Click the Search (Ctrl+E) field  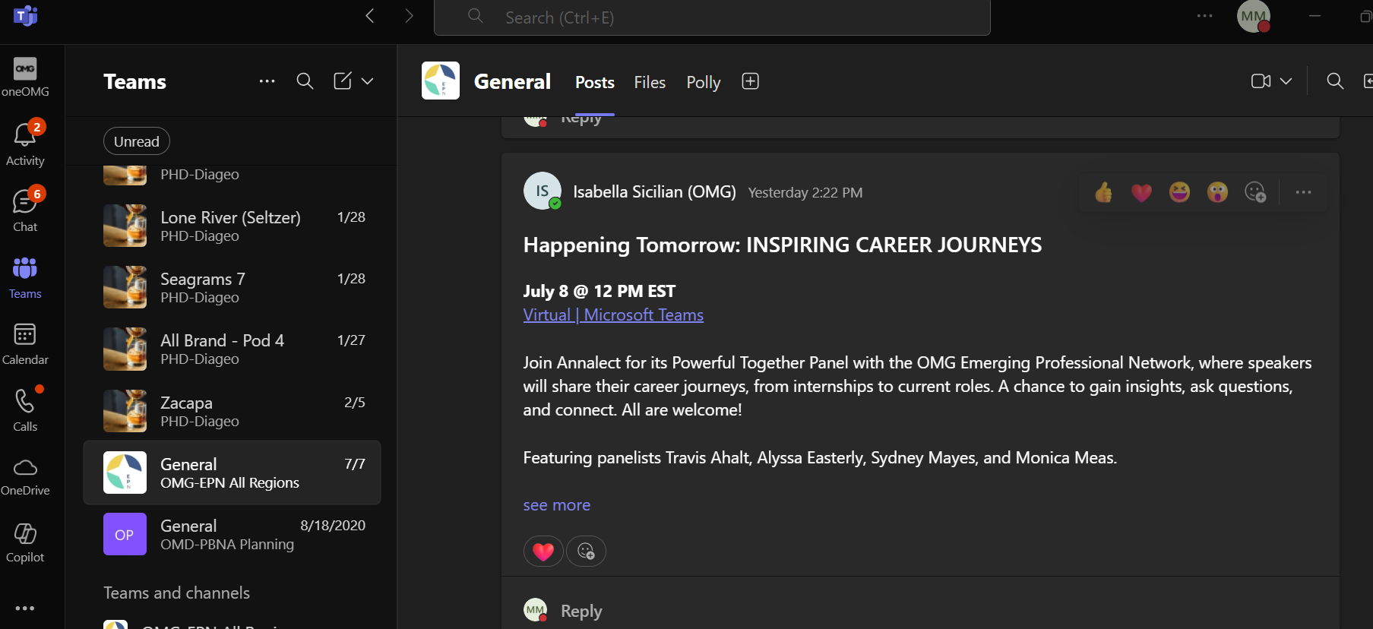tap(712, 17)
